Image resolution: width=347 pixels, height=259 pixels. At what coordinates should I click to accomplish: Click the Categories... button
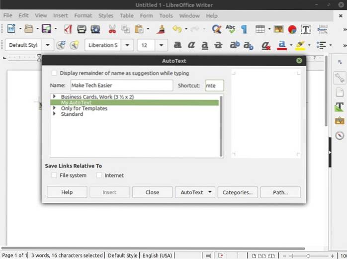coord(238,192)
